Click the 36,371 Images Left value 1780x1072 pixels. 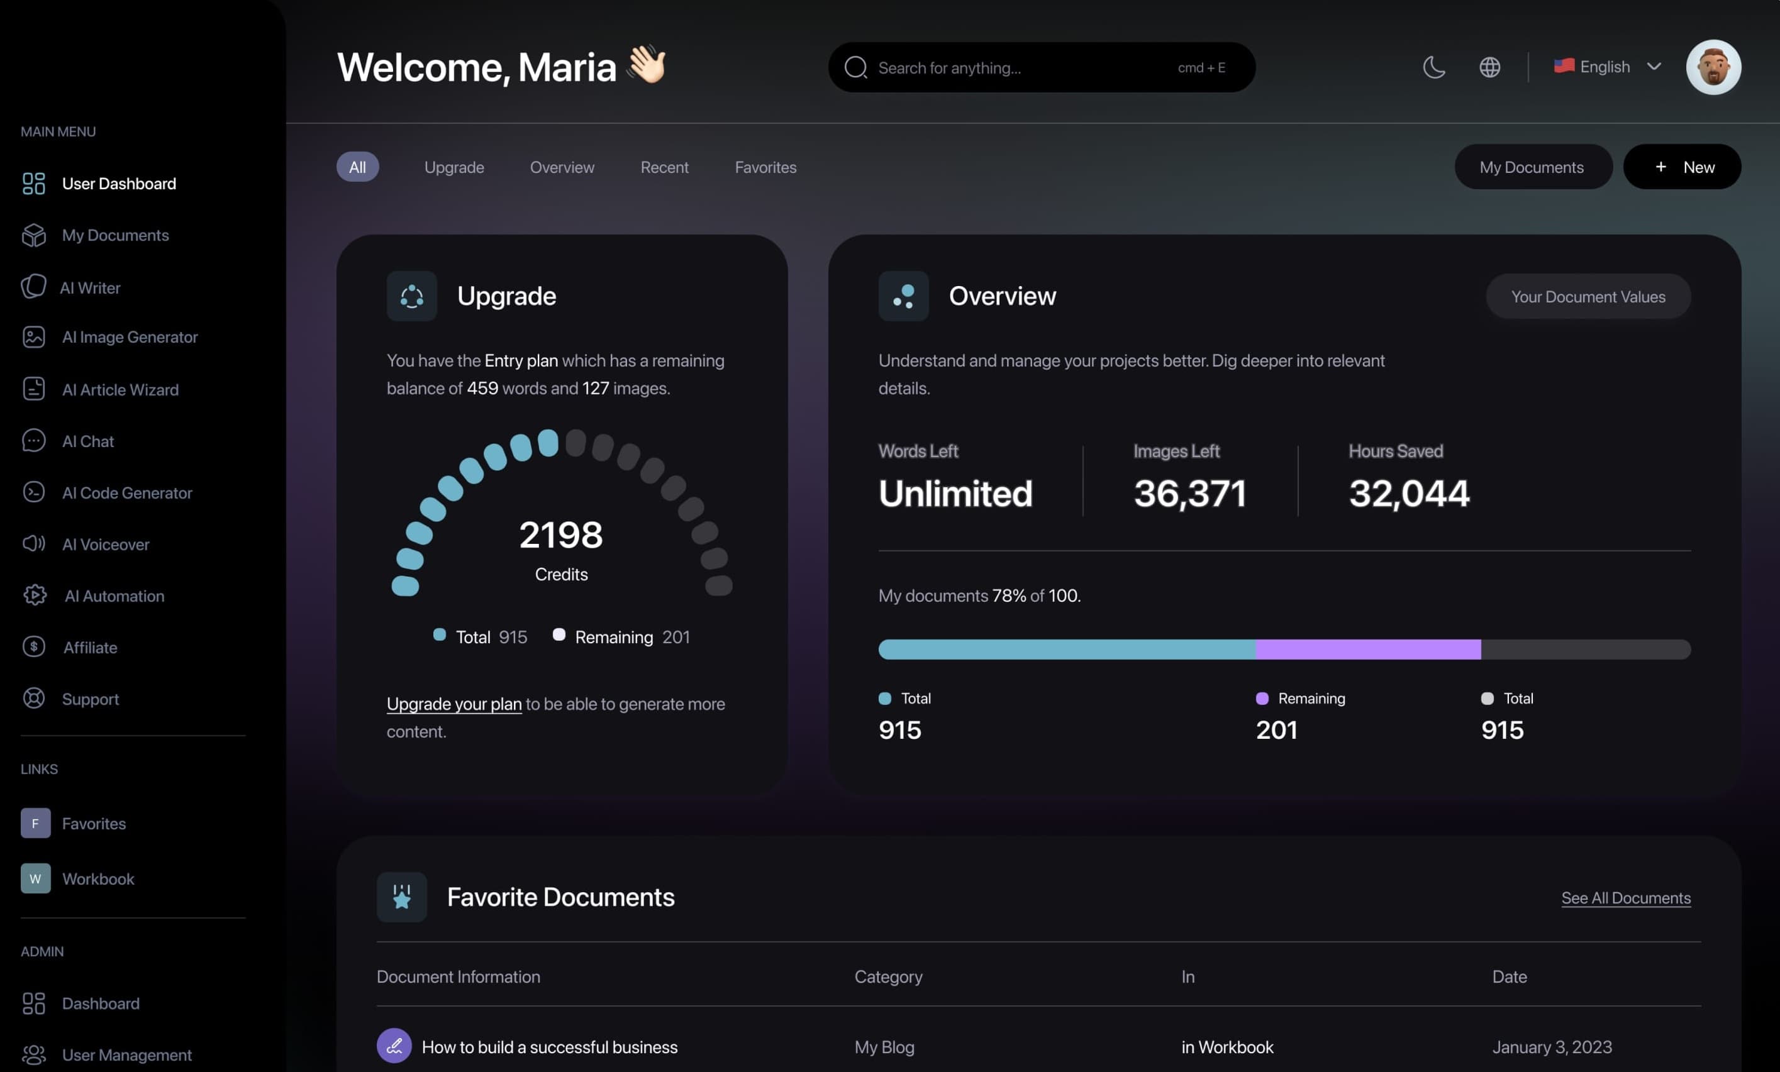click(1190, 493)
